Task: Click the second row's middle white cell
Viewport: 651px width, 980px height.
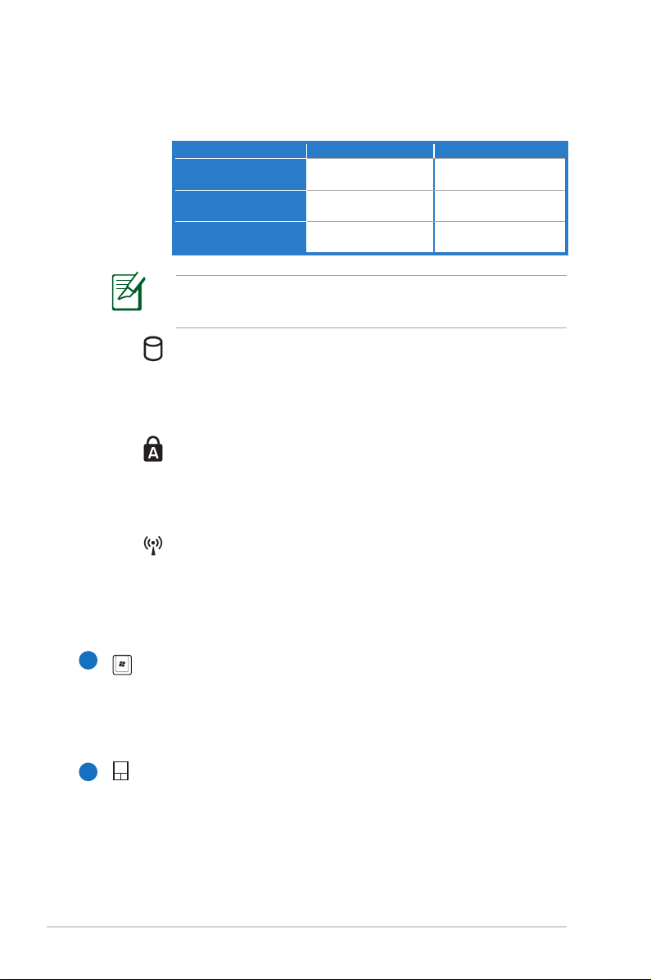Action: pyautogui.click(x=369, y=205)
